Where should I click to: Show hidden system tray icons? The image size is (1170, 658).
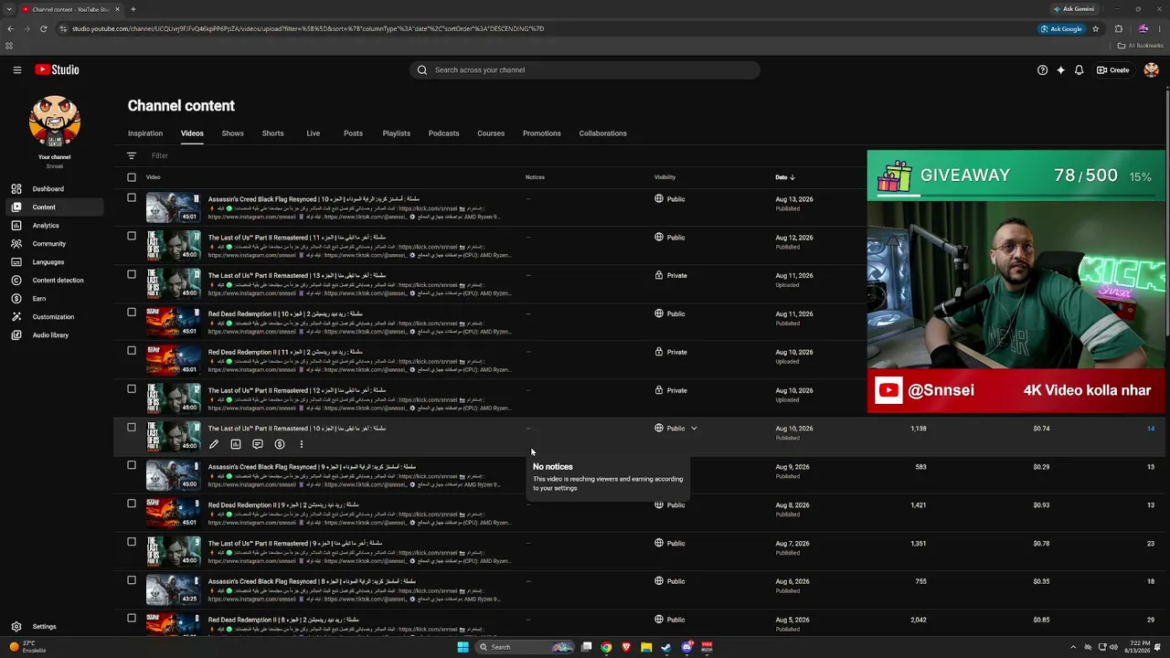click(1073, 647)
